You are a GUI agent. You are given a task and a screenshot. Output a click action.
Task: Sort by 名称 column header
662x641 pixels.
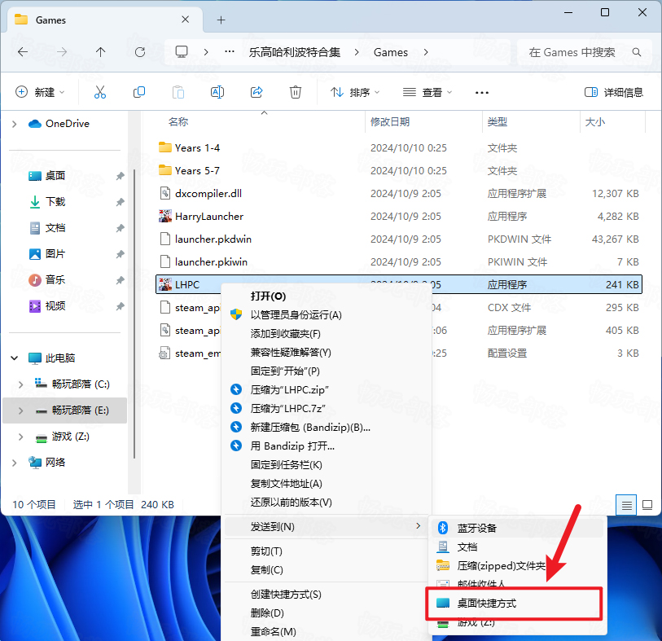[178, 122]
